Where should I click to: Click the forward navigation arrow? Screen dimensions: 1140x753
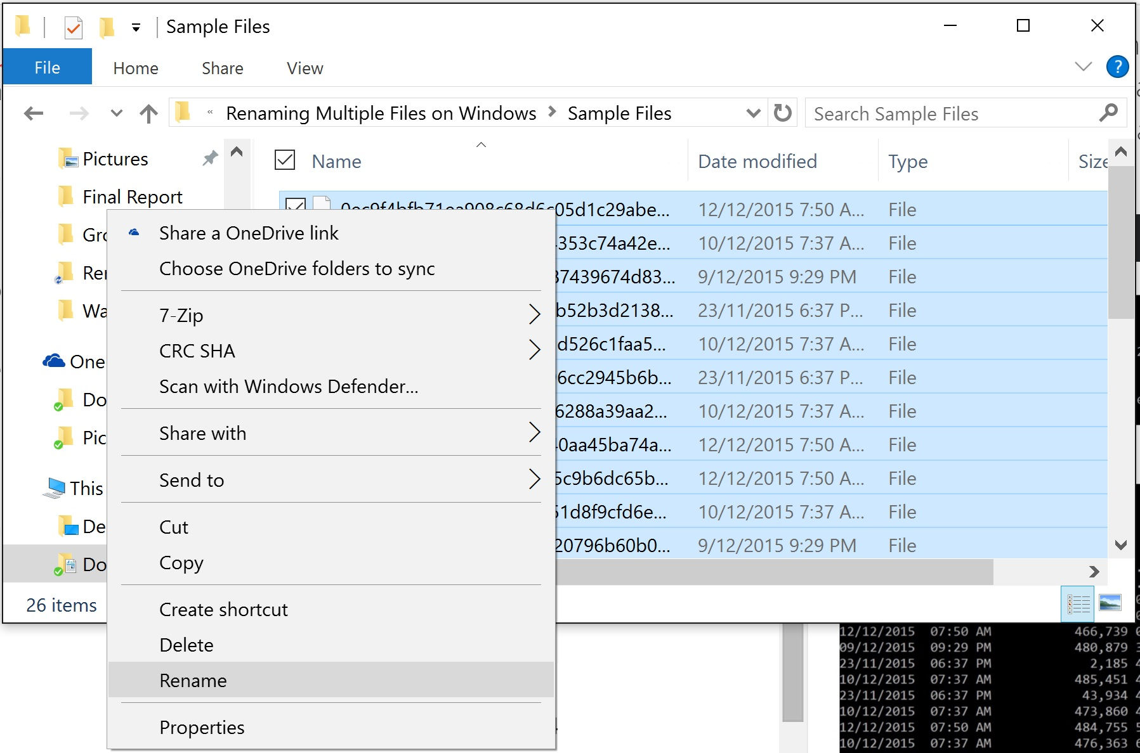click(79, 113)
